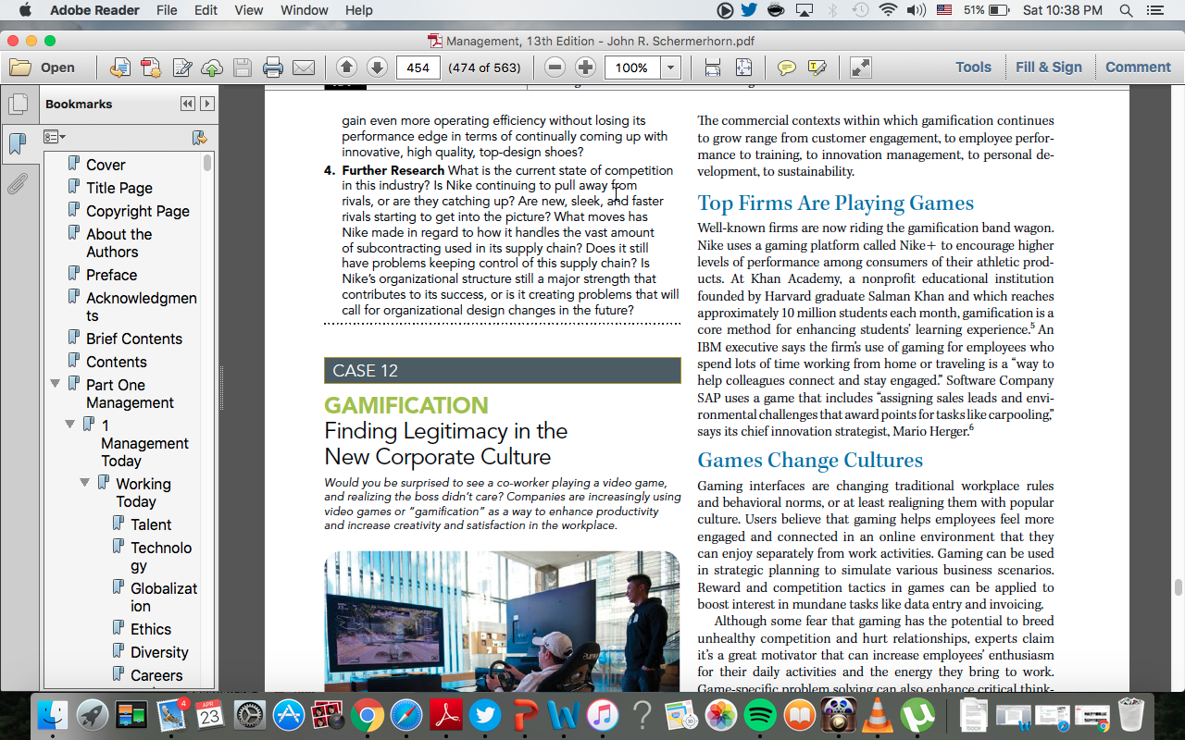The image size is (1185, 740).
Task: Select the Preface bookmark
Action: point(111,275)
